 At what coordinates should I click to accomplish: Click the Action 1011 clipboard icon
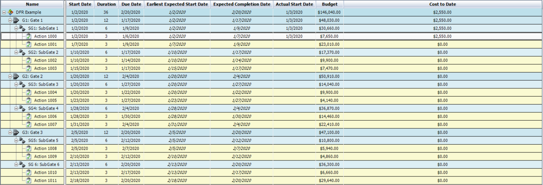click(x=29, y=180)
